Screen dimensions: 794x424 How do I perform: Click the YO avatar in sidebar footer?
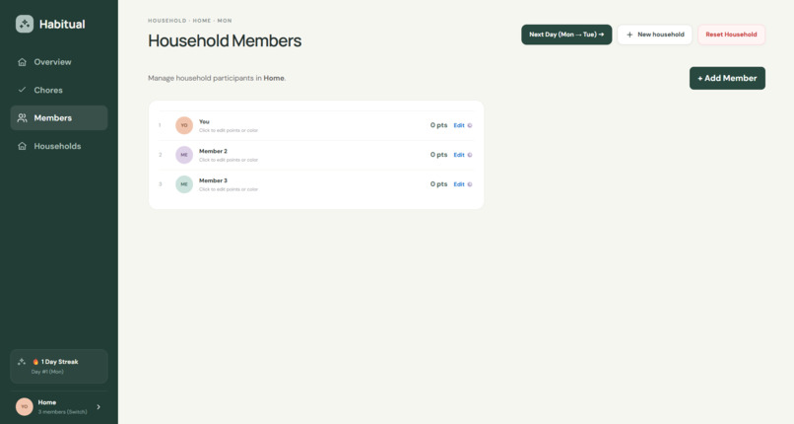[25, 406]
